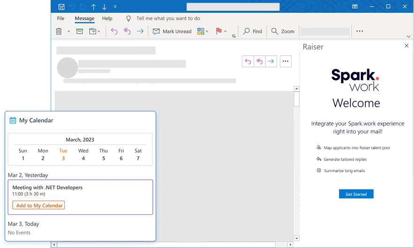Click 'Map applicants into Raiser talent pool'
This screenshot has height=248, width=414.
point(357,148)
